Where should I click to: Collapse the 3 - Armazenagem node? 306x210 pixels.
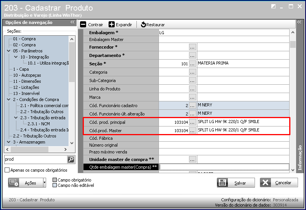[x=9, y=142]
